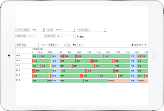
Task: Click last 稼働 block in 3号機 row
Action: point(143,66)
